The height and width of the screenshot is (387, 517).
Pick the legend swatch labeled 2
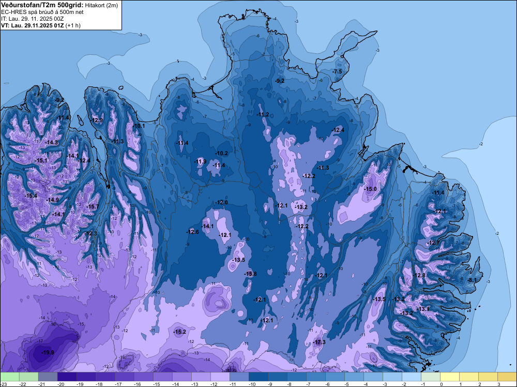[x=488, y=377]
